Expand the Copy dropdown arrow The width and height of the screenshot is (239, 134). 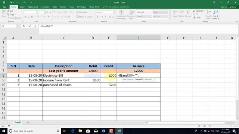tap(16, 15)
